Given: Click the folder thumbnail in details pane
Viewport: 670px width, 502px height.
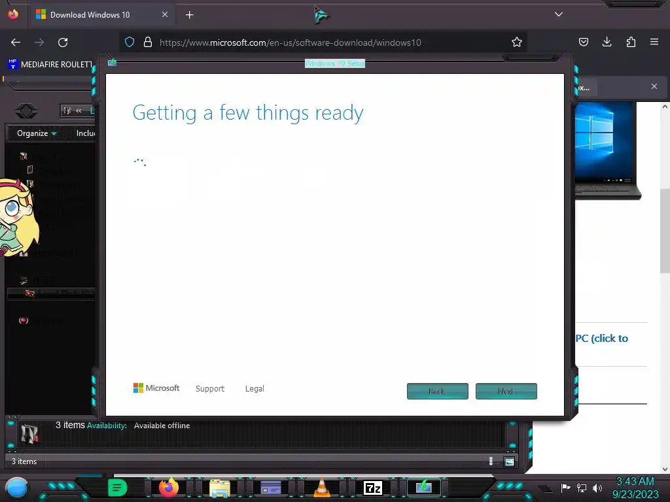Looking at the screenshot, I should [29, 434].
